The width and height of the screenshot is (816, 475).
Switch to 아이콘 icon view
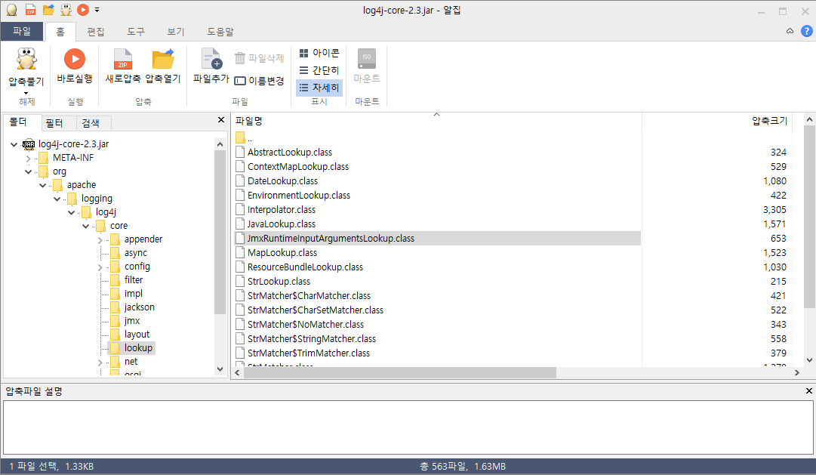pos(319,53)
